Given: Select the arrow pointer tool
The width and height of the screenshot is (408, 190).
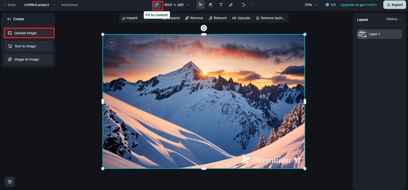Looking at the screenshot, I should pos(200,5).
